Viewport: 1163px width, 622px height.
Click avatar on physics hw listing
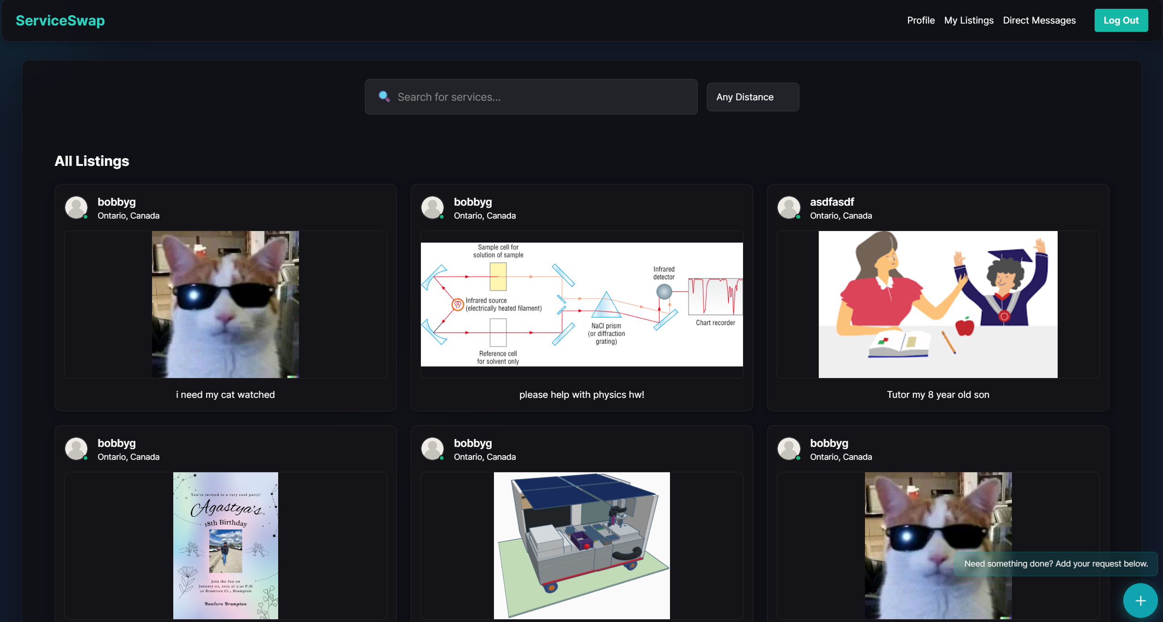(x=432, y=207)
